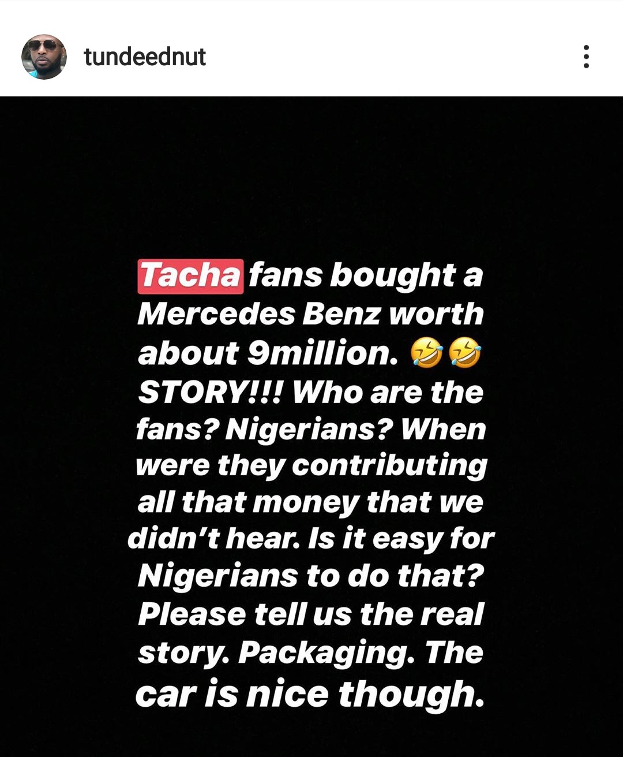Click the word money in the post

(x=306, y=502)
